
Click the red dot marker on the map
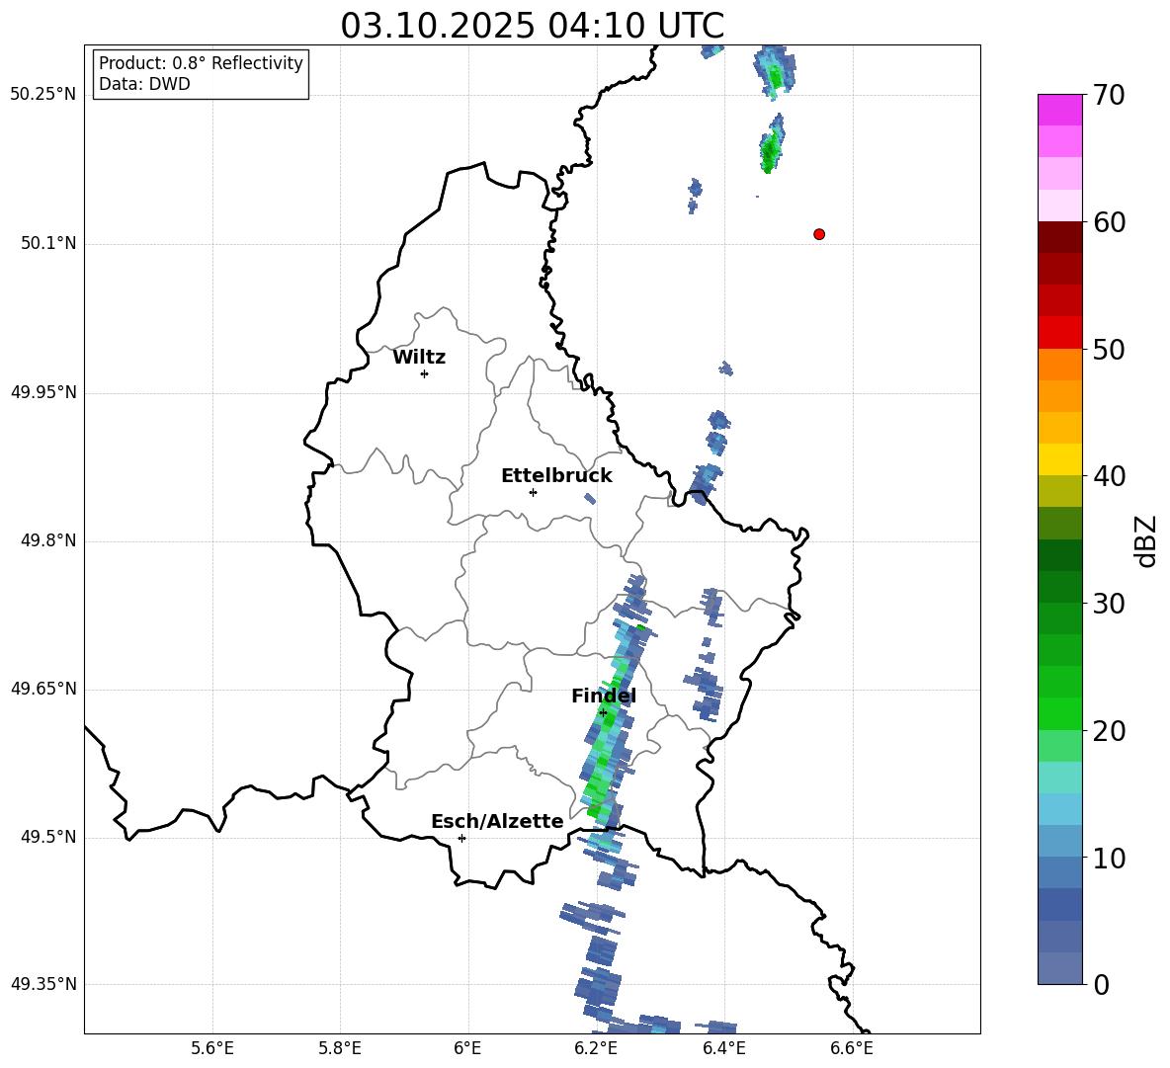pos(818,234)
